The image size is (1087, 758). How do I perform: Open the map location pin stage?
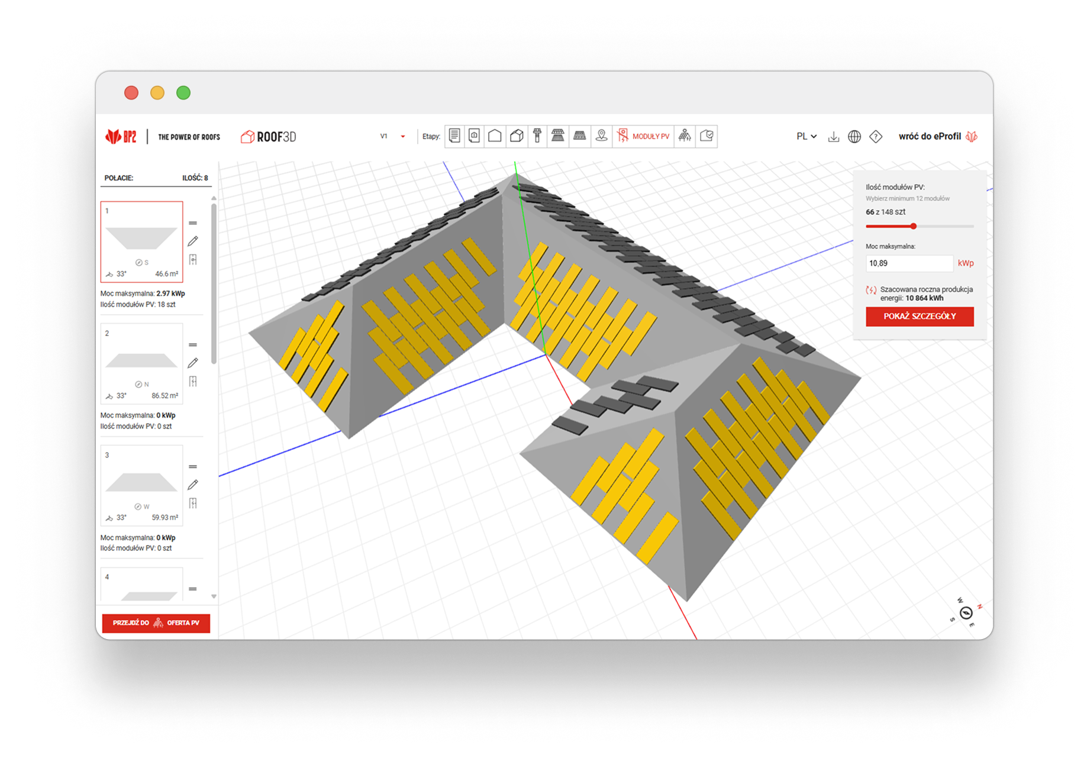pos(601,136)
